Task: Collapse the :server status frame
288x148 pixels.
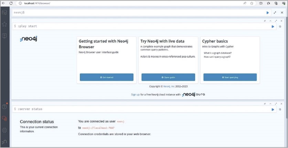Action: [270, 104]
